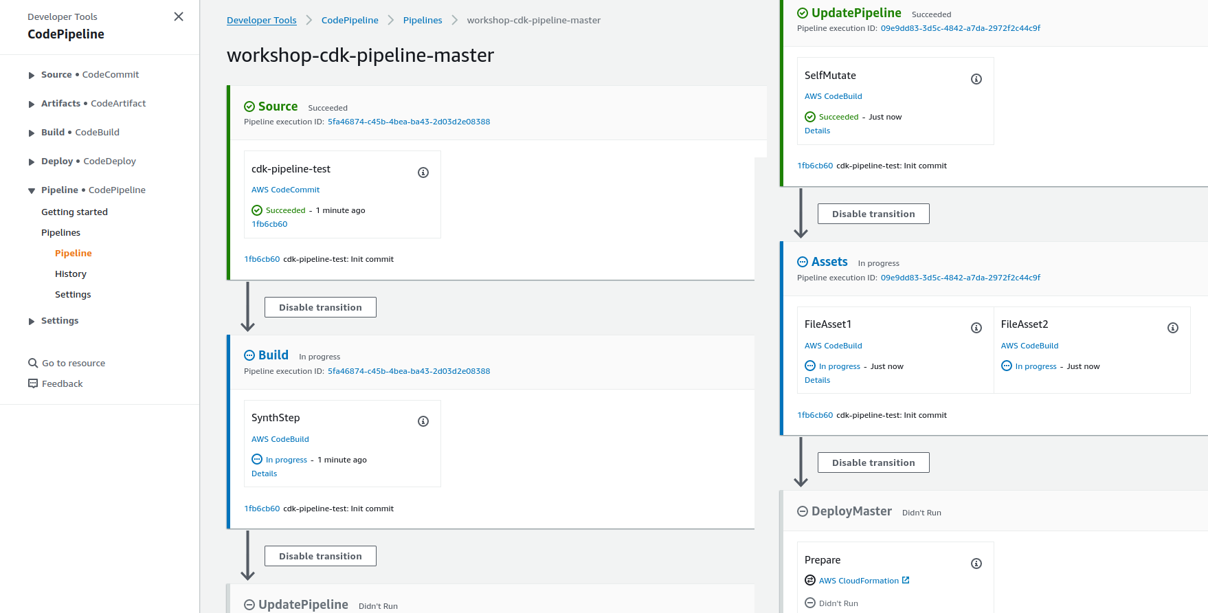The height and width of the screenshot is (613, 1208).
Task: Click UpdatePipeline succeeded status icon
Action: [803, 13]
